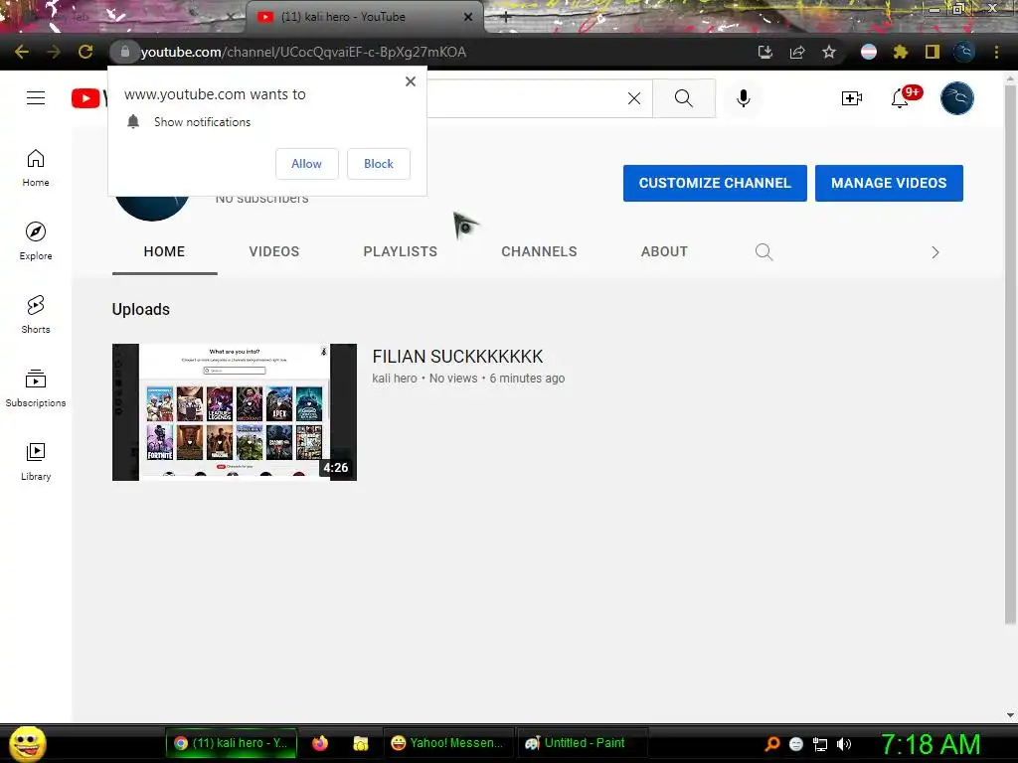The height and width of the screenshot is (763, 1018).
Task: Open notifications bell with 9+ badge
Action: click(905, 97)
